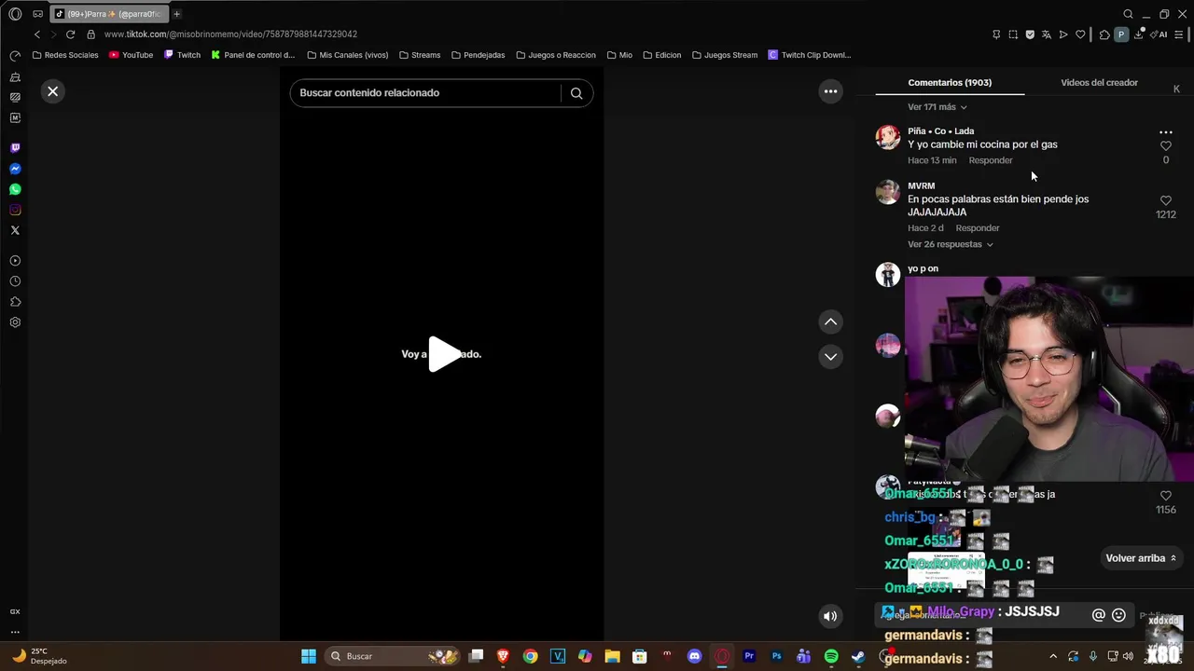The image size is (1194, 671).
Task: Open the three-dot video options menu
Action: pos(830,91)
